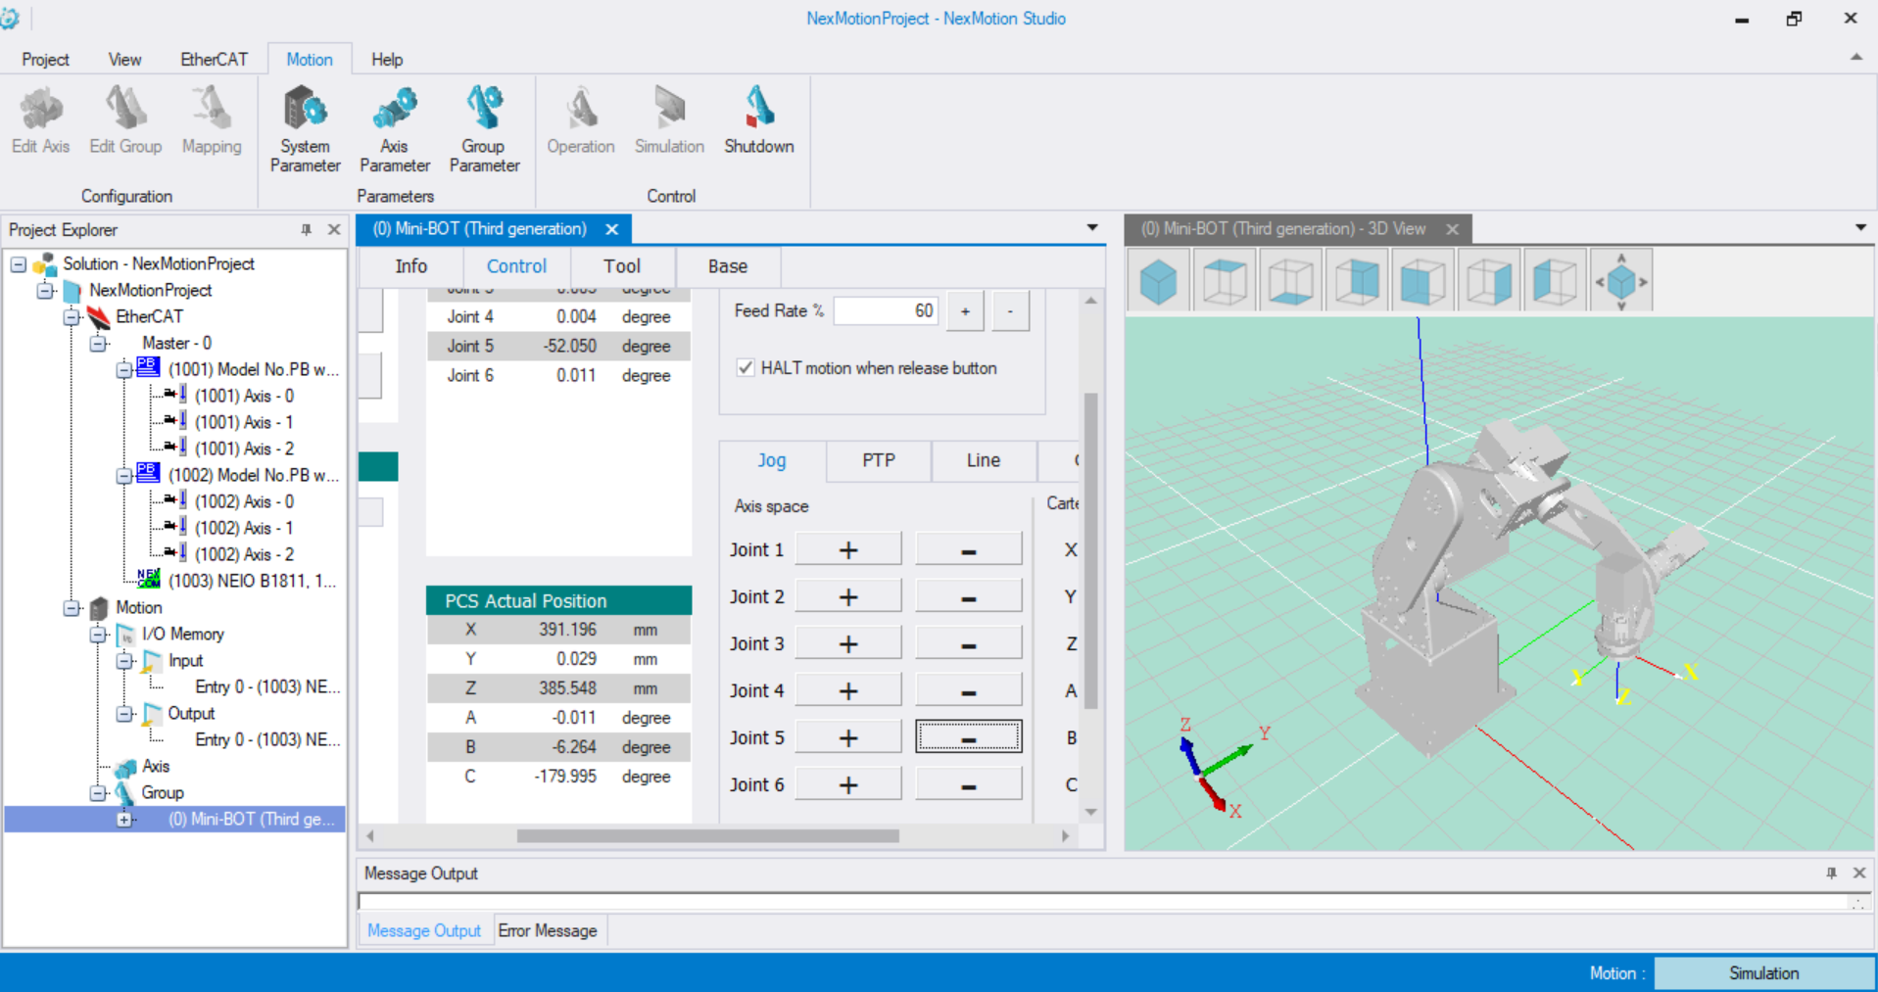Select (1002) Axis - 2 in tree

pos(243,554)
